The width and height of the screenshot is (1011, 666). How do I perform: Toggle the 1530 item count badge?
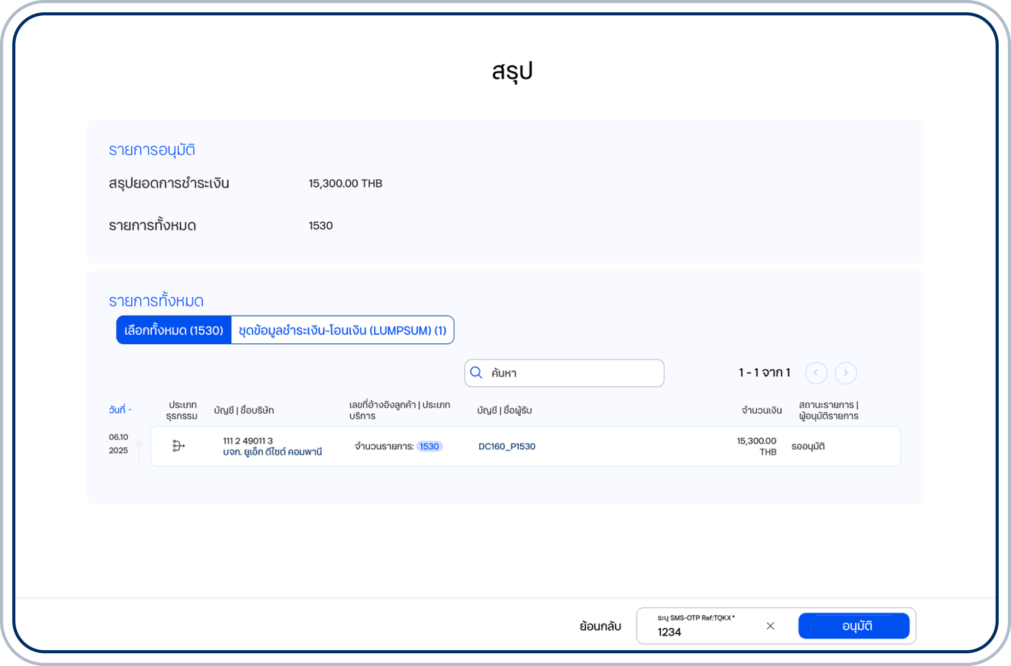[429, 446]
